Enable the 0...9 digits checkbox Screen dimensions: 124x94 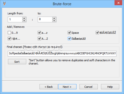point(9,33)
